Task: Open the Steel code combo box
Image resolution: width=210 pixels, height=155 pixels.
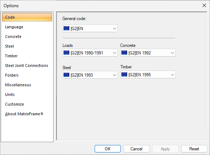Action: pyautogui.click(x=90, y=75)
